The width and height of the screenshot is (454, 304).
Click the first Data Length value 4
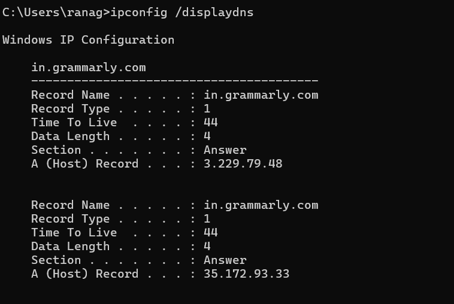[207, 136]
